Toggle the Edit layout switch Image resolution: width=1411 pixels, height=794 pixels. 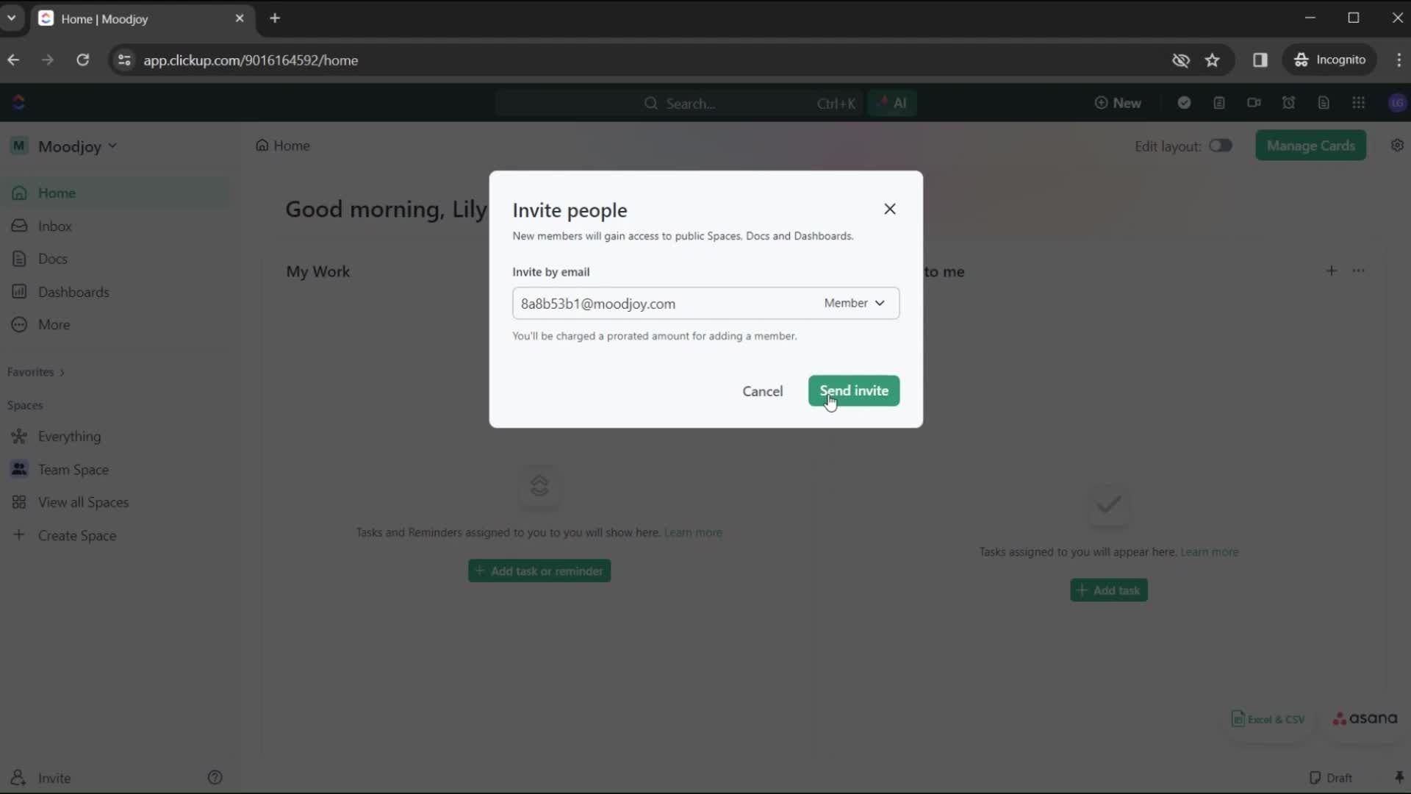(1220, 146)
